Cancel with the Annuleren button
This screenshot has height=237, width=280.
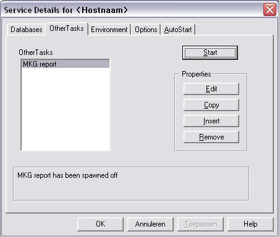(150, 224)
